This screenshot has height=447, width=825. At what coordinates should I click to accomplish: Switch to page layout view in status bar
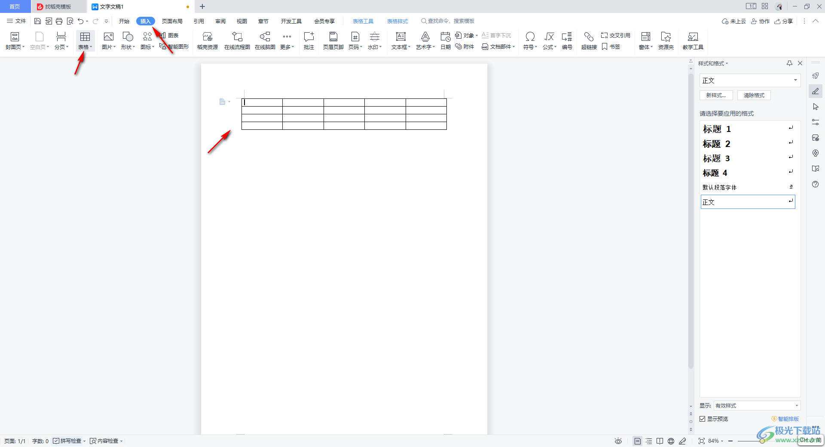638,441
